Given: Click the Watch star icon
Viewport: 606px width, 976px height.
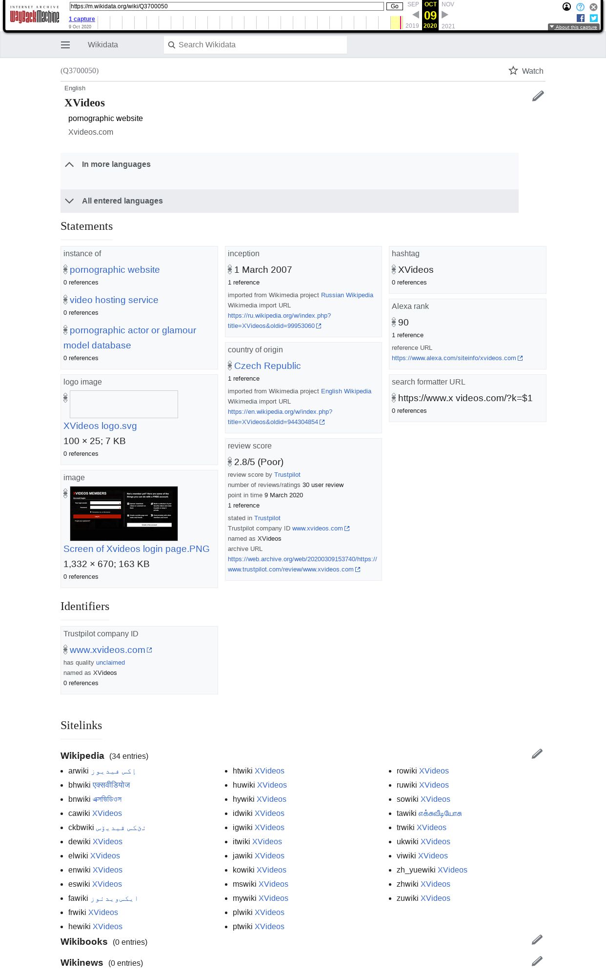Looking at the screenshot, I should (513, 71).
